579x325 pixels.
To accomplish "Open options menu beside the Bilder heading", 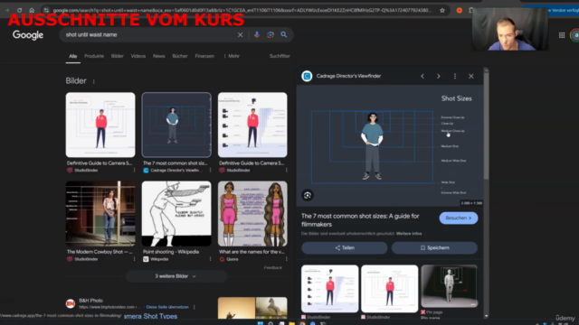I will [x=94, y=81].
